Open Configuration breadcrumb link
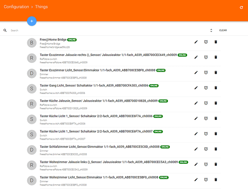Screen dimensions: 248x194 point(16,7)
